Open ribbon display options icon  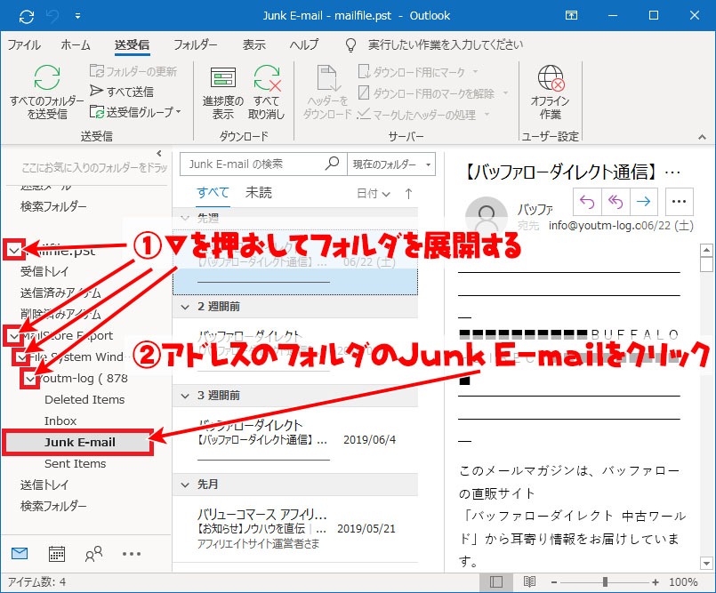click(571, 15)
